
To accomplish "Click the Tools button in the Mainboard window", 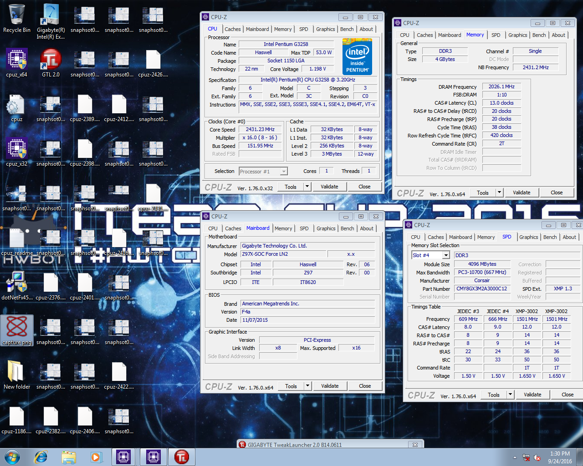I will [291, 386].
